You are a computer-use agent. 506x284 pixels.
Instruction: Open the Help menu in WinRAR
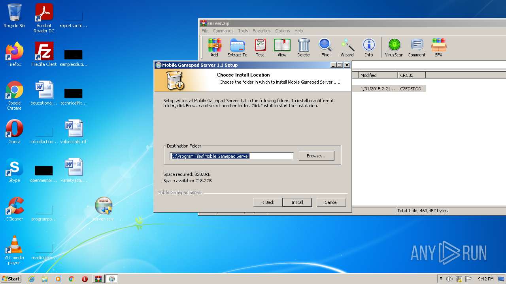299,31
